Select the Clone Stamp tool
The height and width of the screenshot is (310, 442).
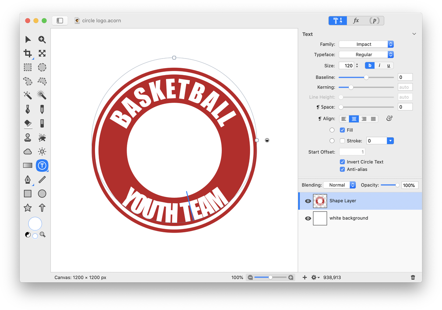point(28,138)
